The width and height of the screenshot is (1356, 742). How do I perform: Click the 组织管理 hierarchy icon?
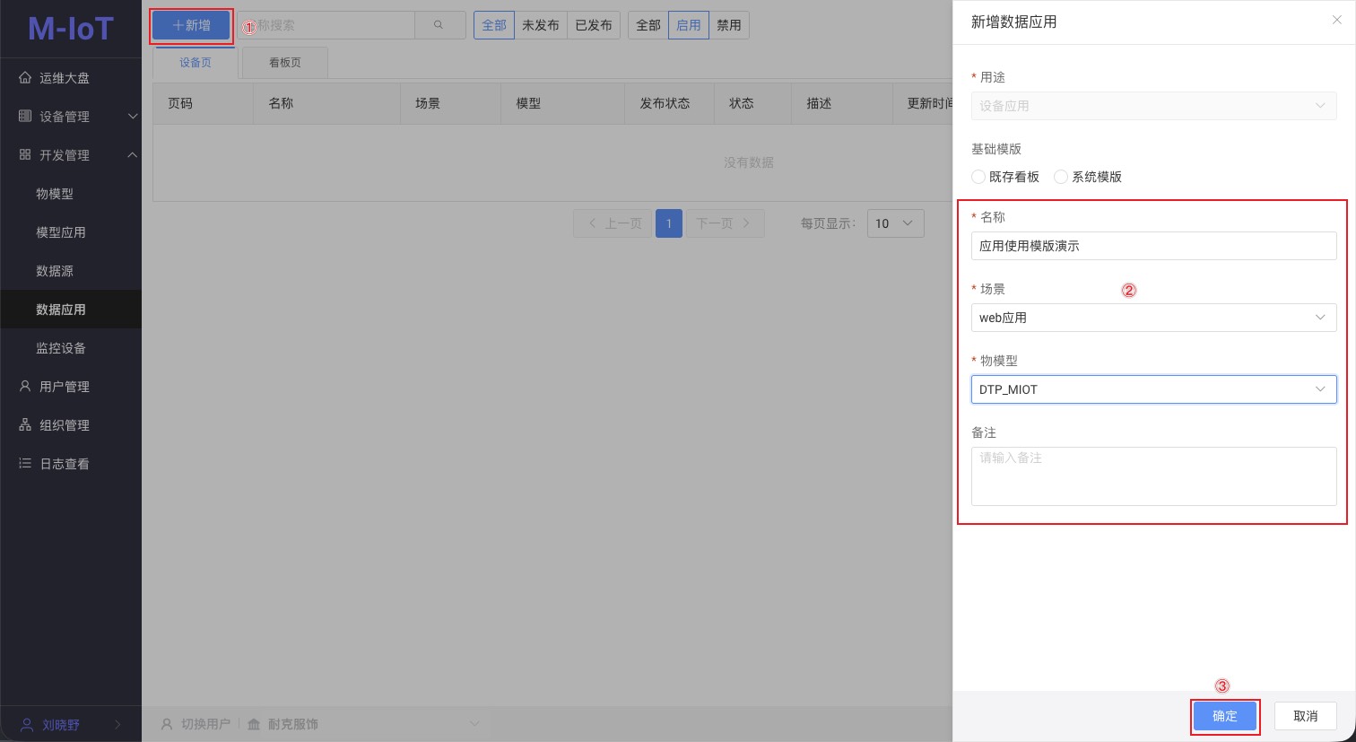(x=25, y=425)
